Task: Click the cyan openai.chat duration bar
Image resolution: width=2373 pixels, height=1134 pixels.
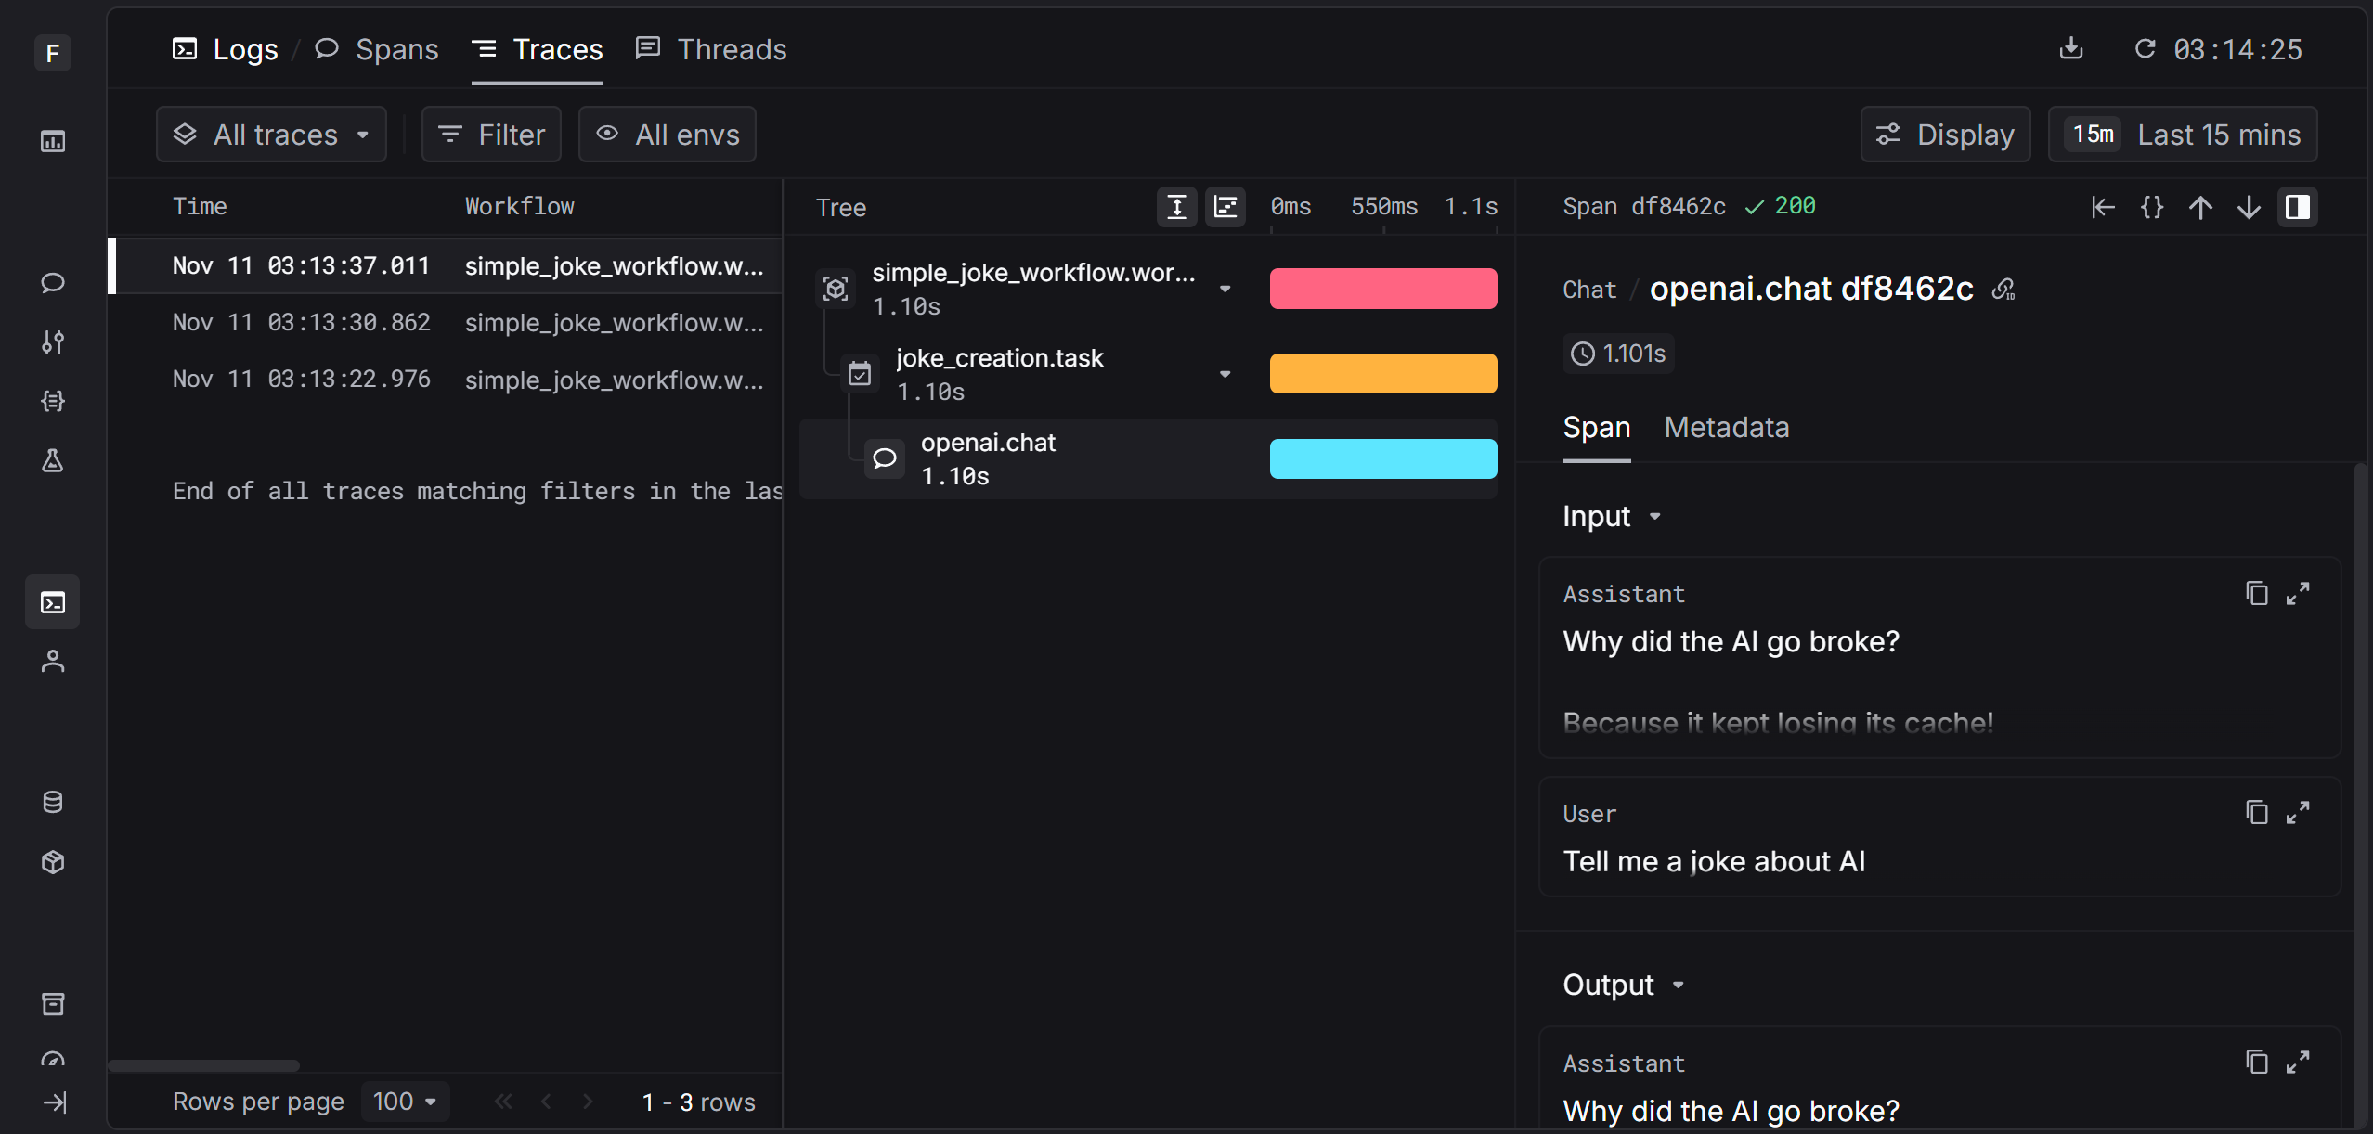Action: (1382, 458)
